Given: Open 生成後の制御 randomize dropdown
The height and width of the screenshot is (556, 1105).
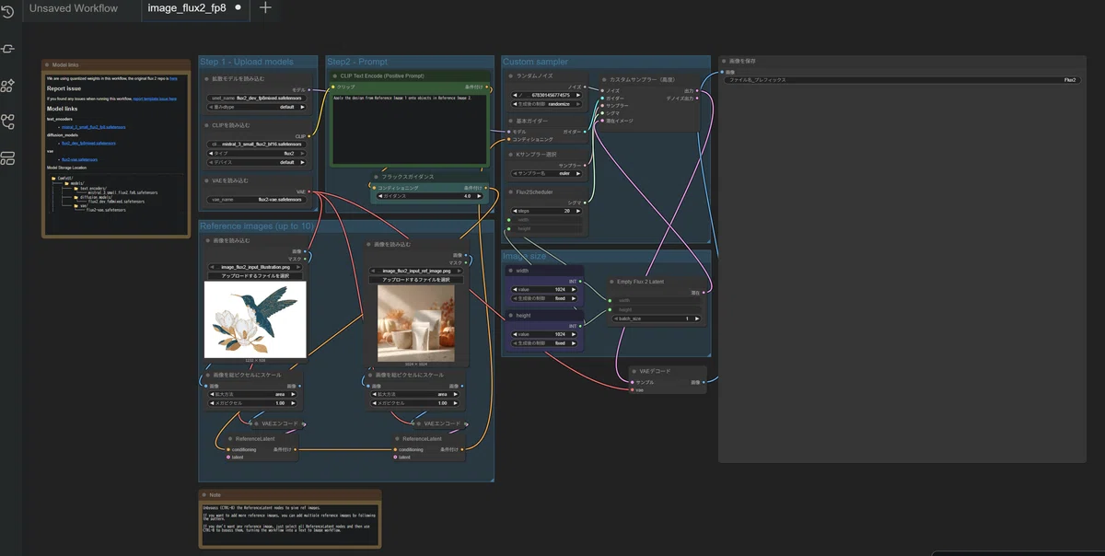Looking at the screenshot, I should (544, 104).
